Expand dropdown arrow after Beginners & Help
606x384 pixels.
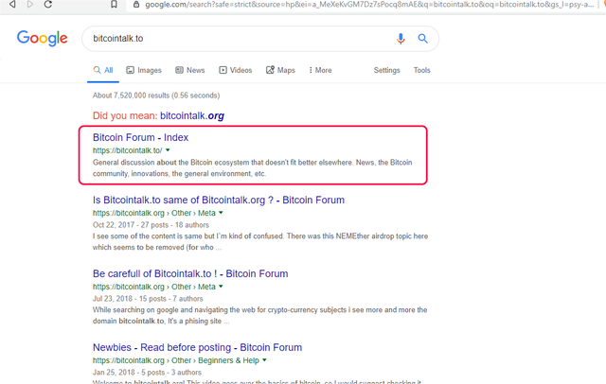click(264, 360)
